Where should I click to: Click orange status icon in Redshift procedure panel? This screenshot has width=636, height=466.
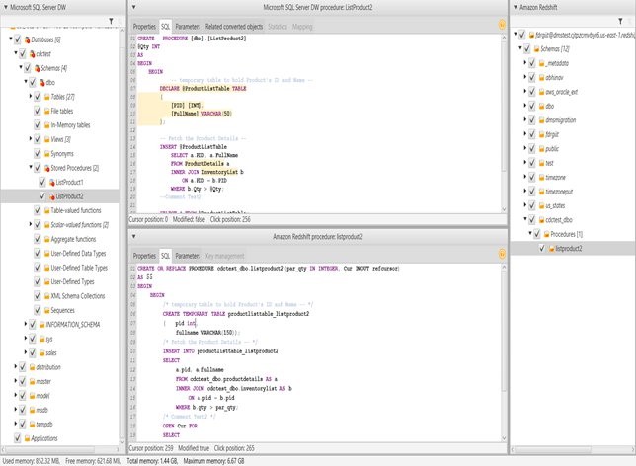pyautogui.click(x=502, y=255)
